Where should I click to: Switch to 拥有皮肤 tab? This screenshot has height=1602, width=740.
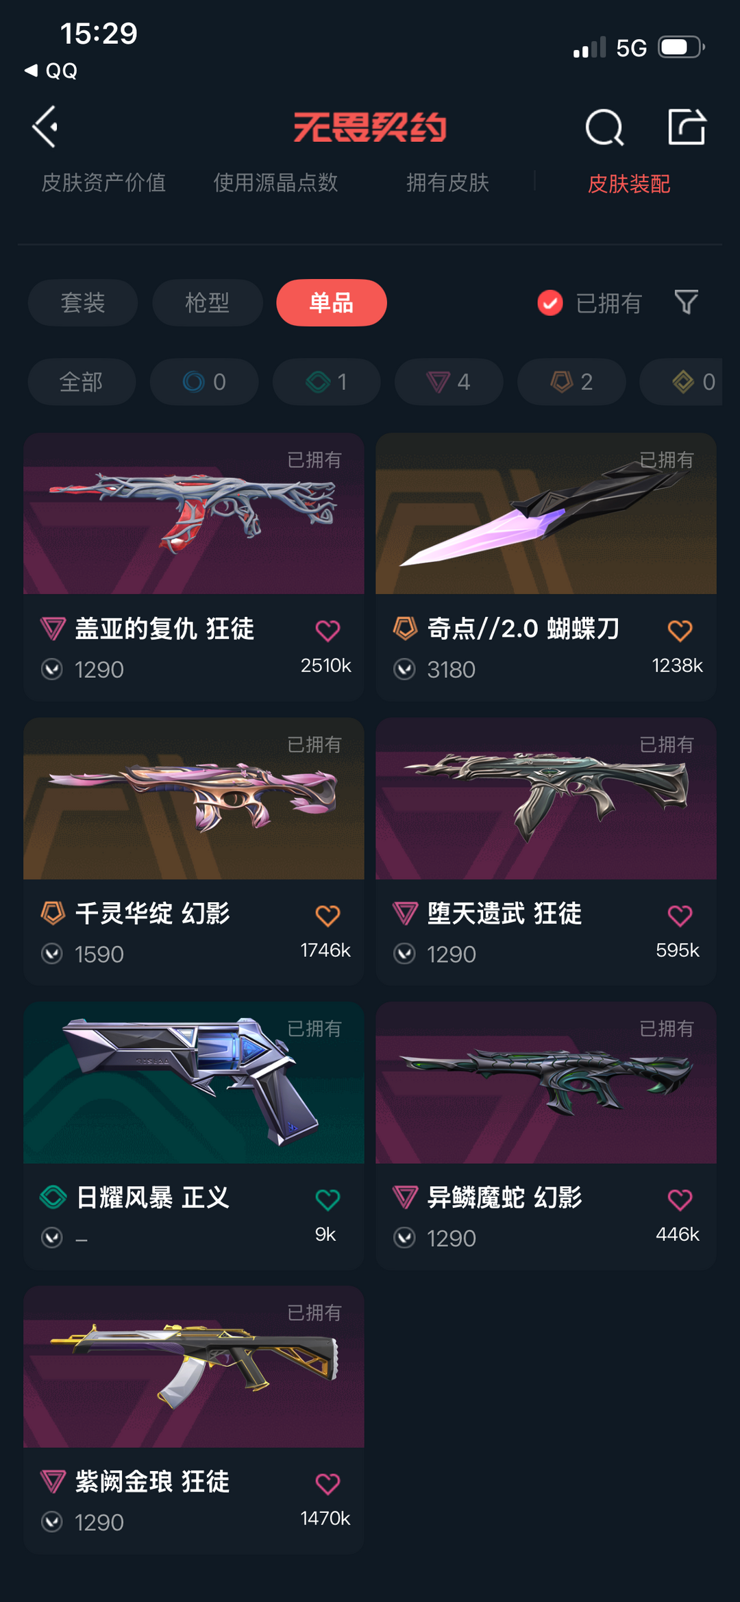[447, 182]
